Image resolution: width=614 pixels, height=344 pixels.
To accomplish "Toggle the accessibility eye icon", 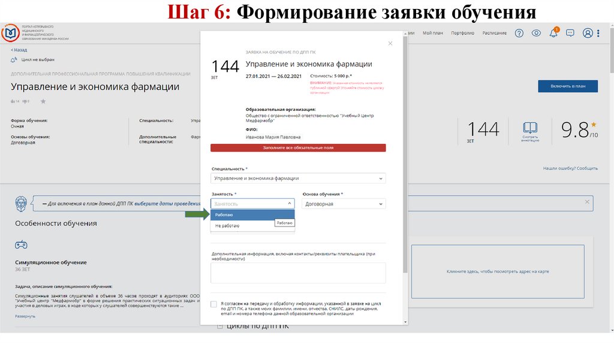I will 536,34.
